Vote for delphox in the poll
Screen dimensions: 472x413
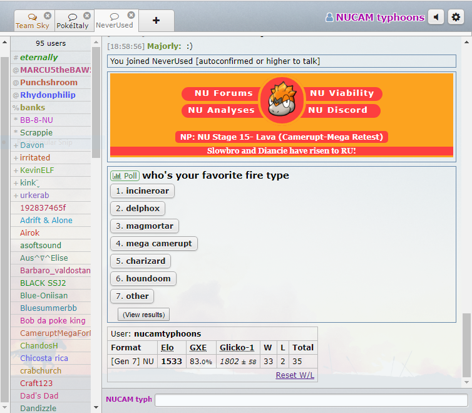coord(138,208)
